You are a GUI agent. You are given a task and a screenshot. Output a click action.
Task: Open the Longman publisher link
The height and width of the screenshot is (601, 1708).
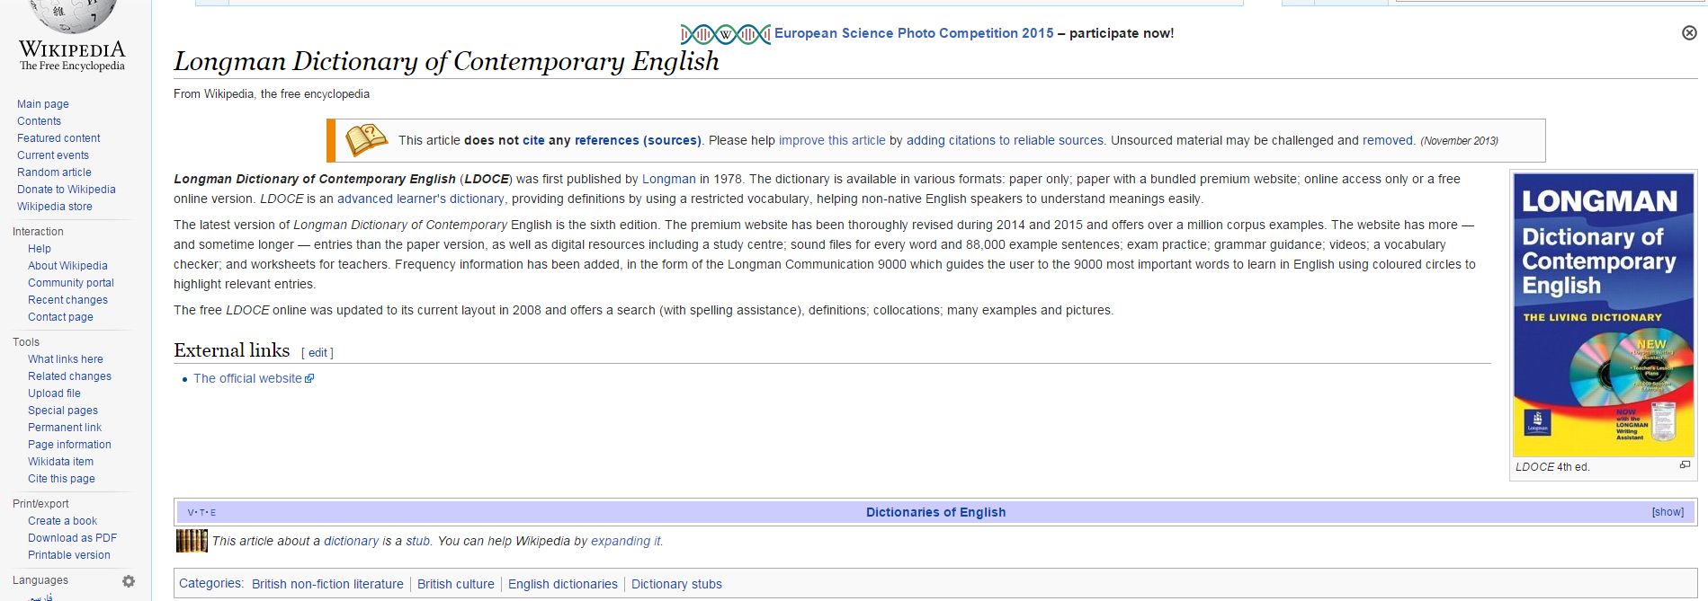point(668,180)
